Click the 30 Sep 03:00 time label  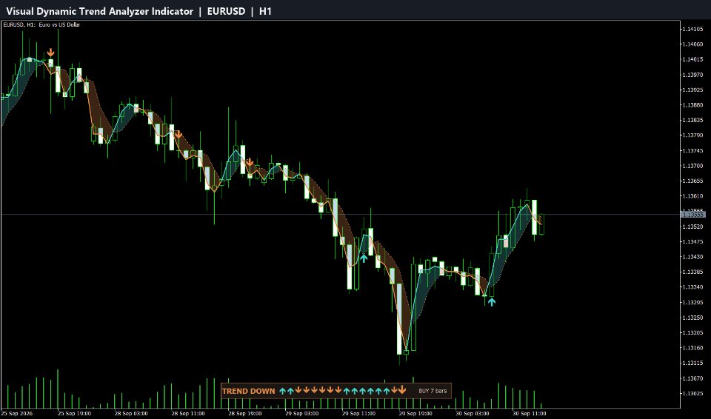coord(472,414)
